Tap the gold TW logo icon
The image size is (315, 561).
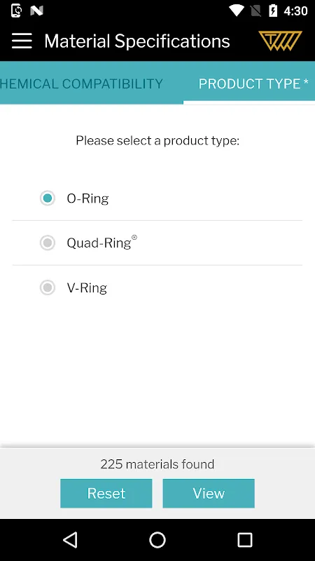coord(281,41)
